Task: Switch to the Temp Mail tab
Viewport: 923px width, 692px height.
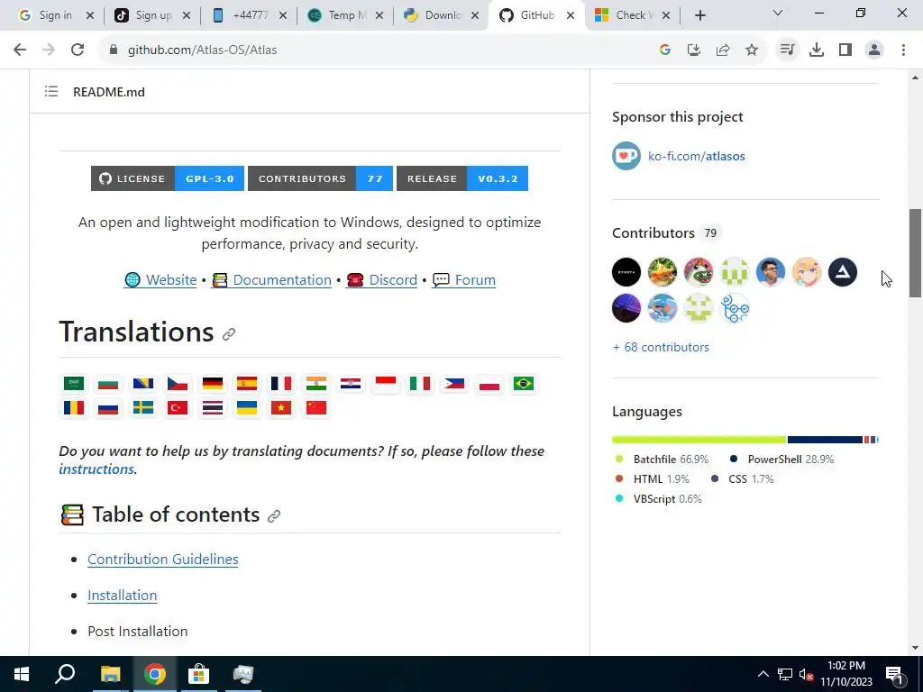Action: 346,15
